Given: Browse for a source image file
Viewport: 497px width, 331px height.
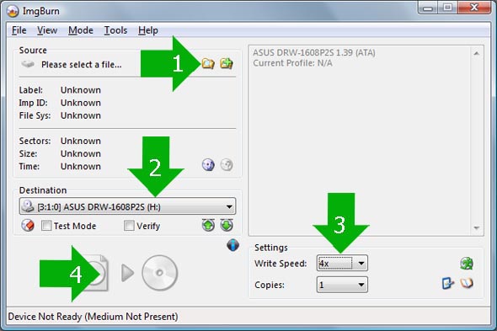Looking at the screenshot, I should [x=208, y=64].
